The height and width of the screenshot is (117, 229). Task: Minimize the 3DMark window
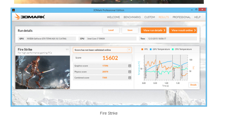[x=192, y=10]
